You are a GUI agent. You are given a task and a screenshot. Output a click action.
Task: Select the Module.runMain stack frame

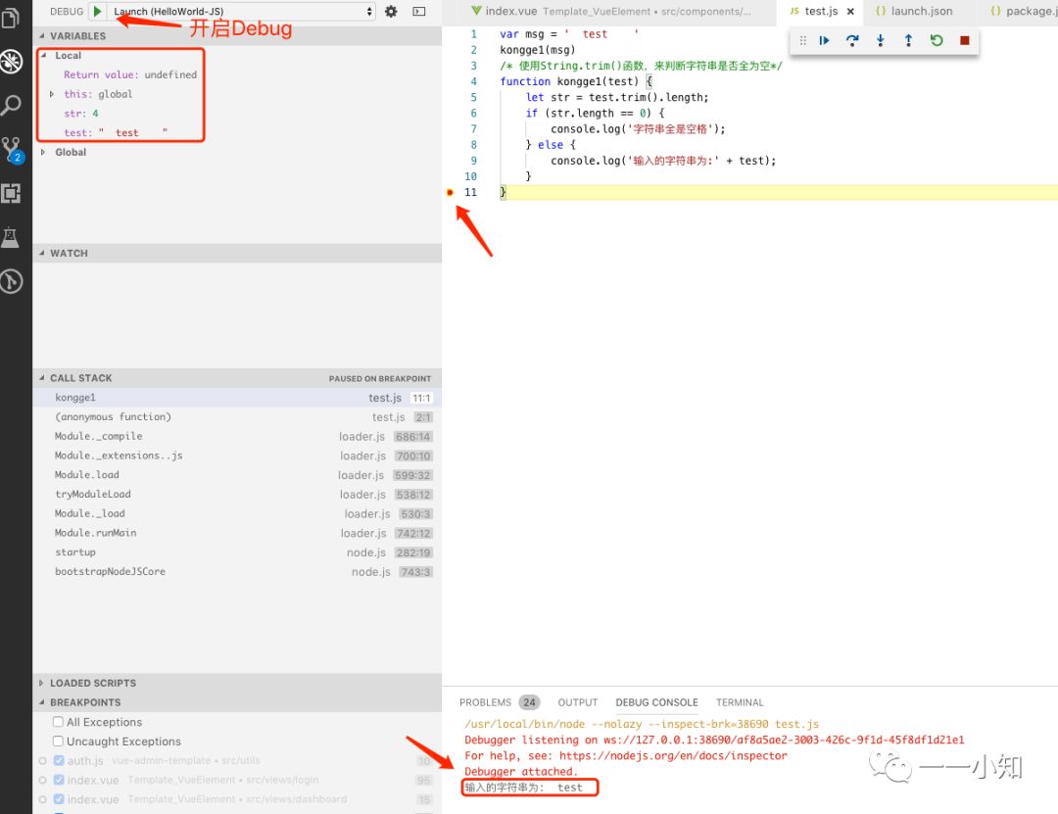click(x=237, y=533)
